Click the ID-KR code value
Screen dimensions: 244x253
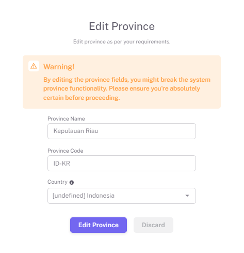click(62, 163)
